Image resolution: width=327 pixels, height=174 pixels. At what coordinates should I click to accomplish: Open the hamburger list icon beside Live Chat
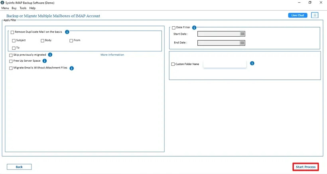(x=315, y=15)
